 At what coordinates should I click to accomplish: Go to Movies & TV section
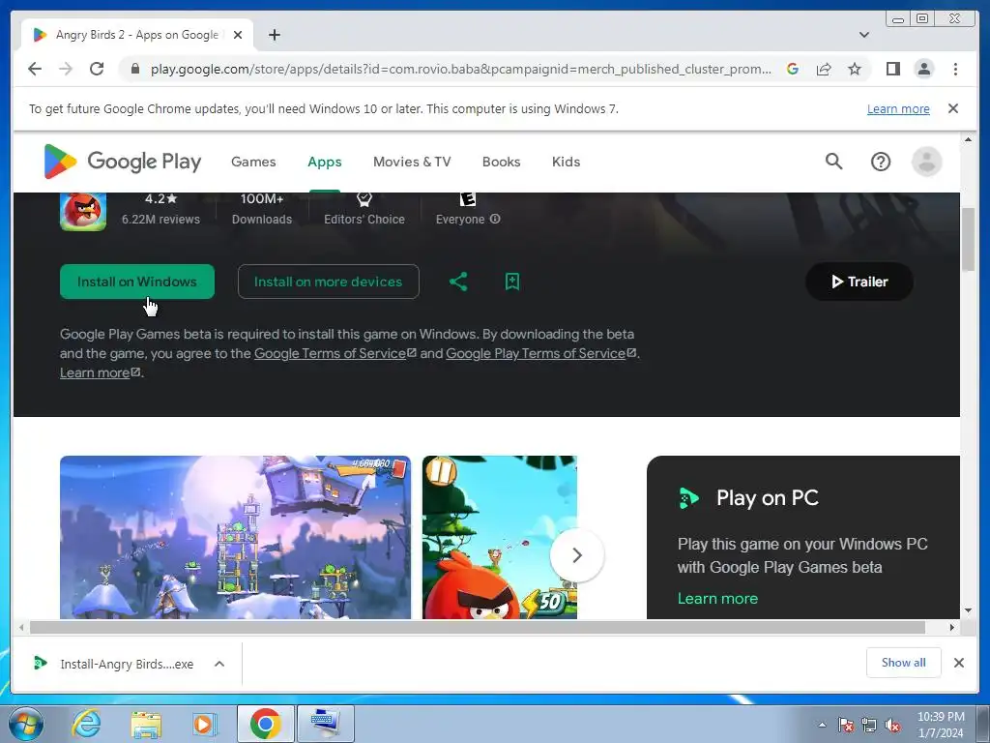(412, 162)
